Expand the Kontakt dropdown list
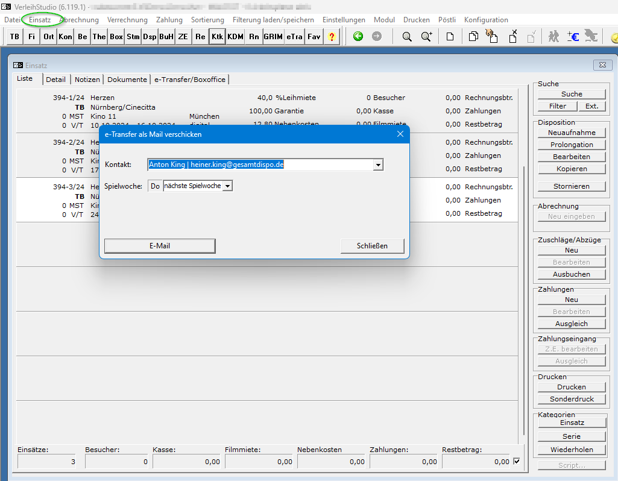This screenshot has height=481, width=618. (x=378, y=165)
